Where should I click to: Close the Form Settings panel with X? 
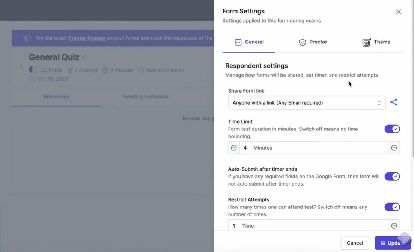[398, 12]
